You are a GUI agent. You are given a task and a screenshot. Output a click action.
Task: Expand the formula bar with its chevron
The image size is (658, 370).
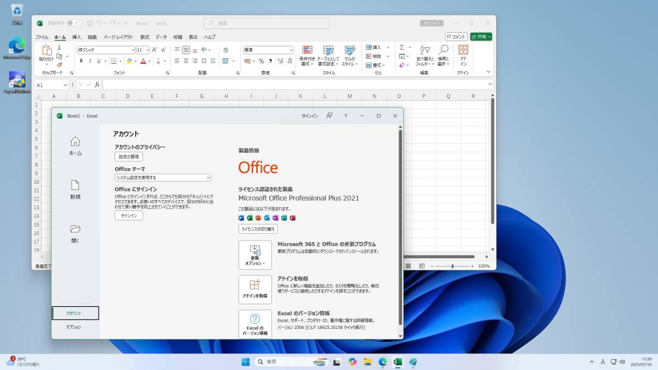(x=490, y=84)
